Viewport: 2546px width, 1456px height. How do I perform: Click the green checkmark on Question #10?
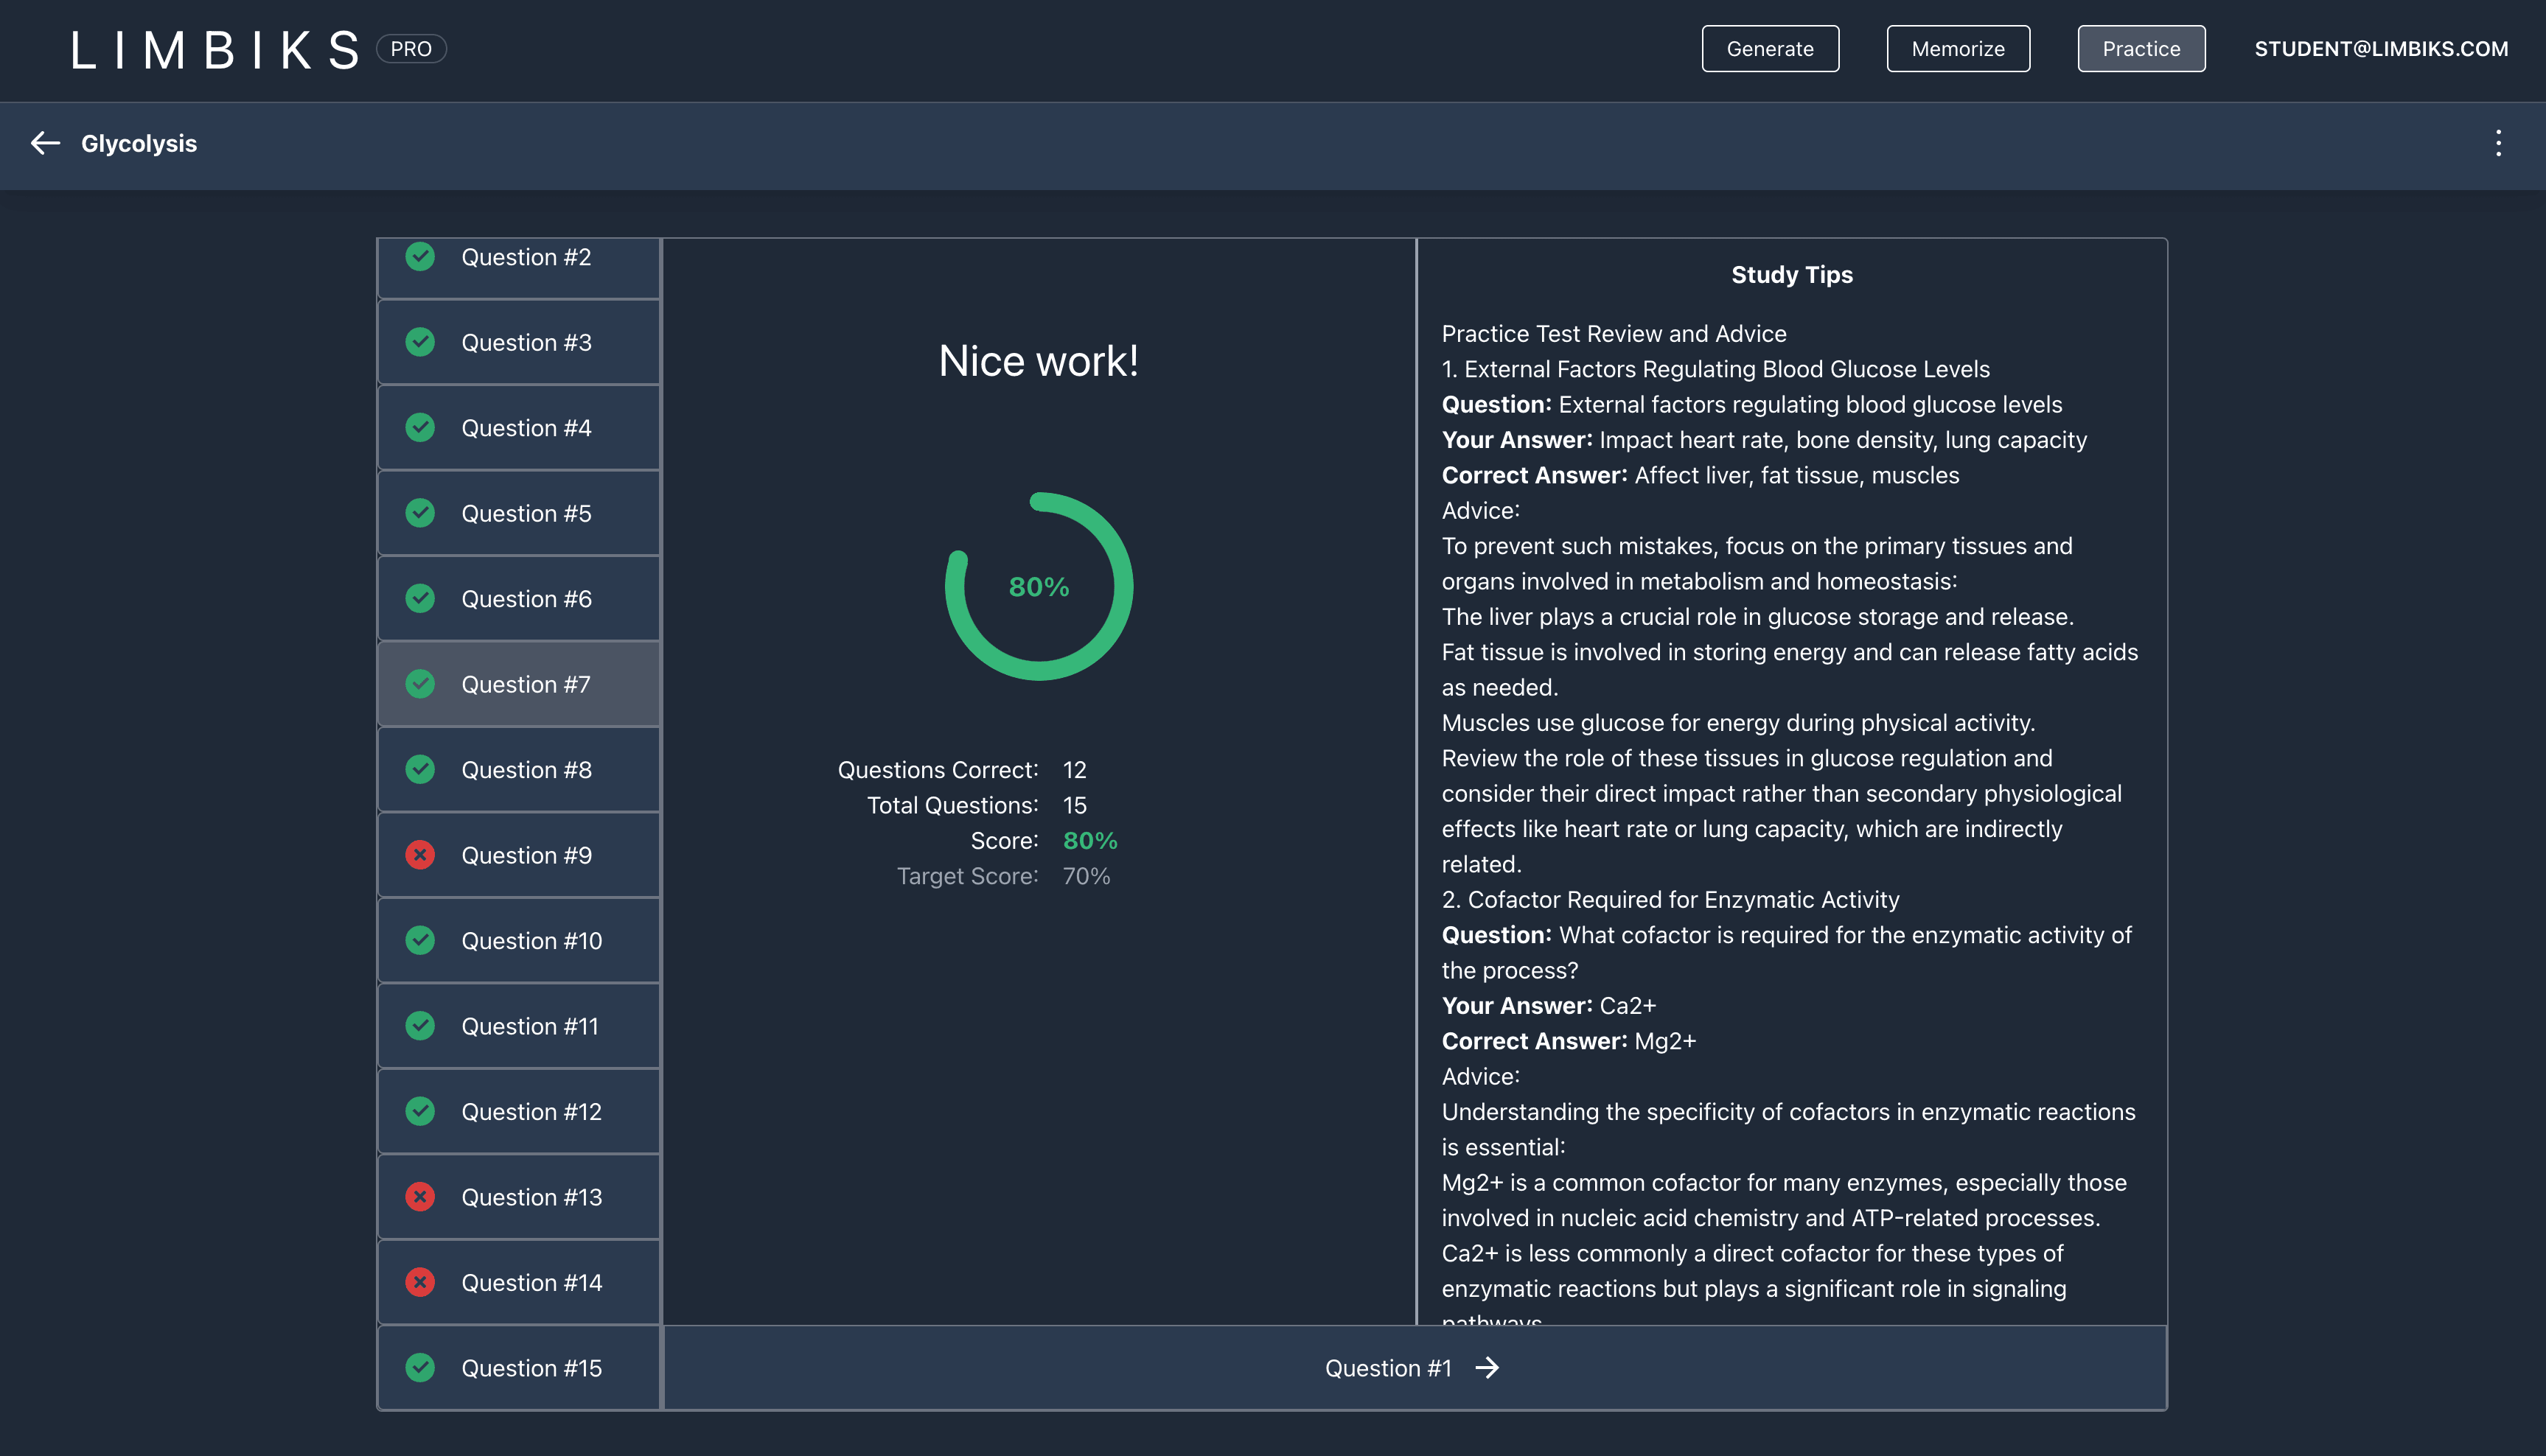pos(420,940)
